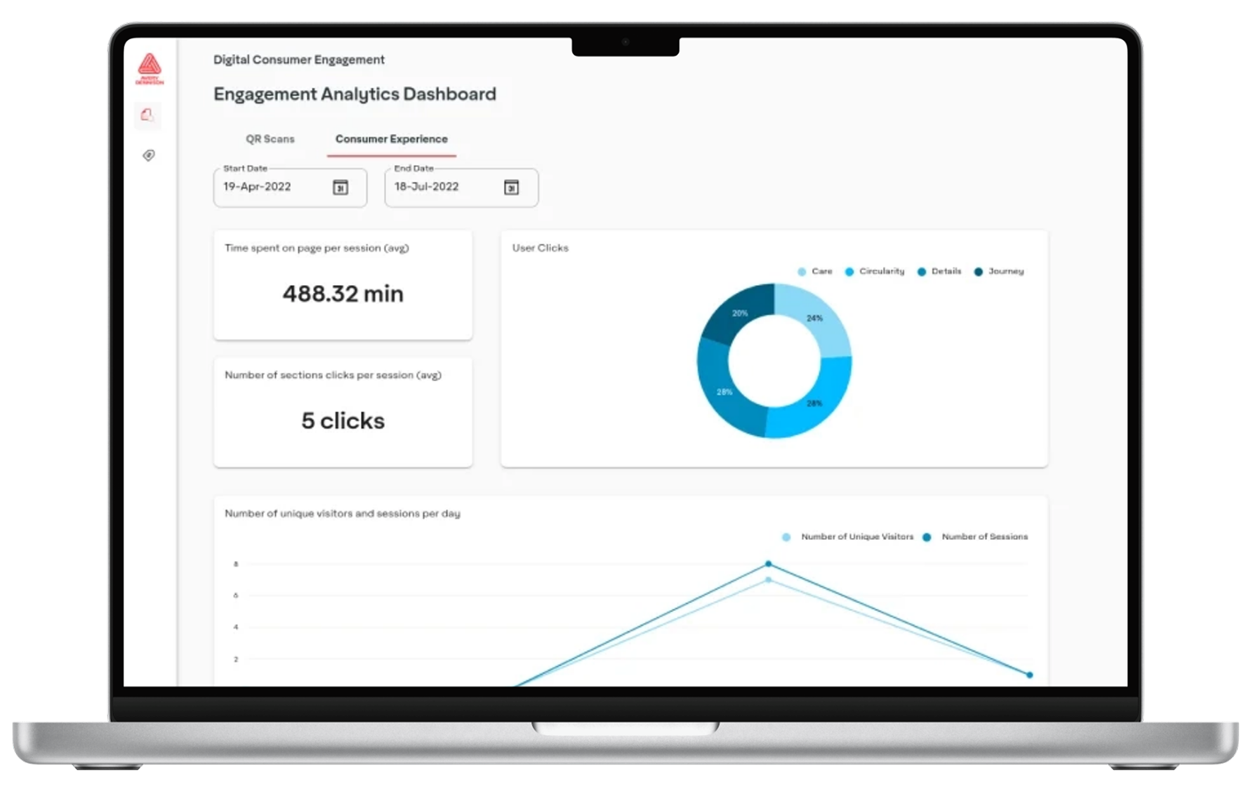Click the Avery Dennison logo in sidebar
Viewport: 1251px width, 792px height.
149,69
